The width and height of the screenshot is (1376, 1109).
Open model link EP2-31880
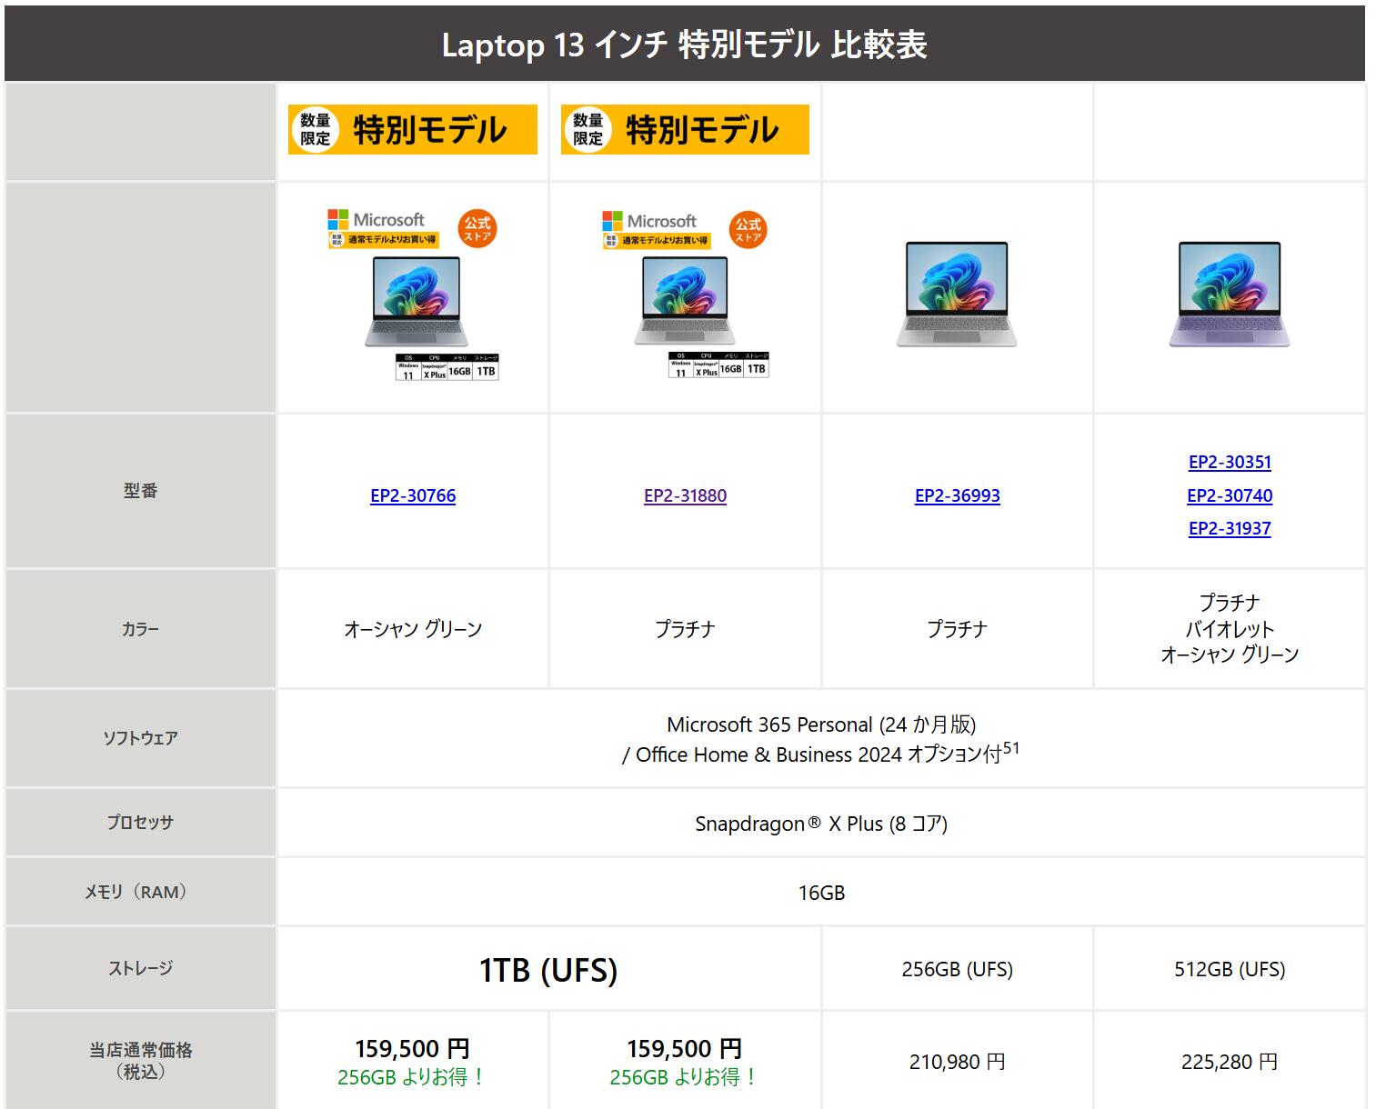coord(685,495)
